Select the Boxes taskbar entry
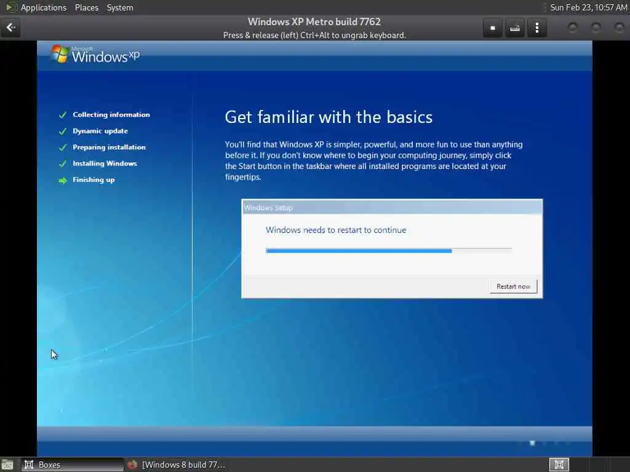Screen dimensions: 630x472 click(x=73, y=465)
